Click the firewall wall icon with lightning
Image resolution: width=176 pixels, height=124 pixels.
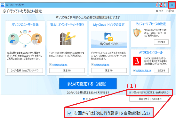[x=68, y=38]
